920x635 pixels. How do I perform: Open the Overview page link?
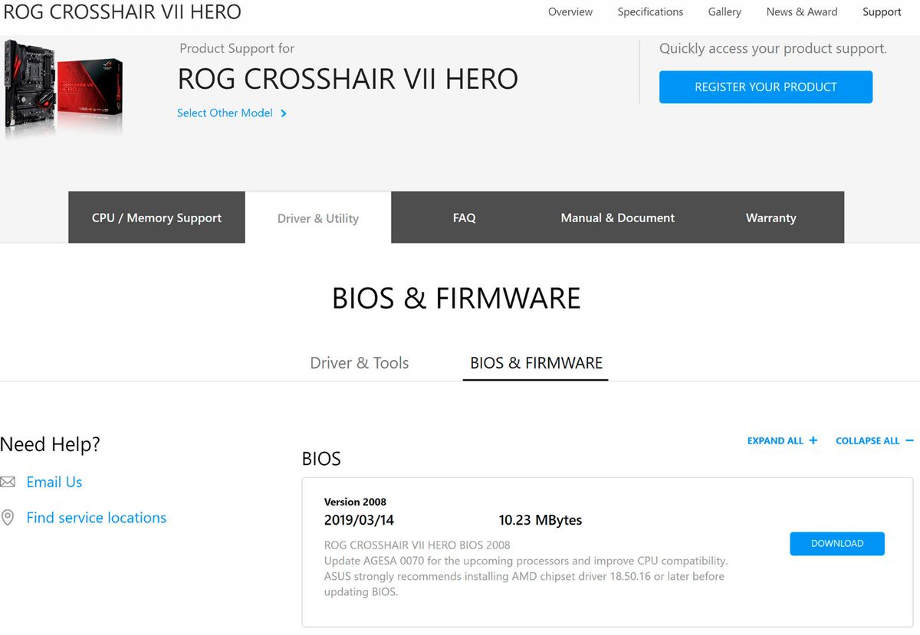(570, 11)
